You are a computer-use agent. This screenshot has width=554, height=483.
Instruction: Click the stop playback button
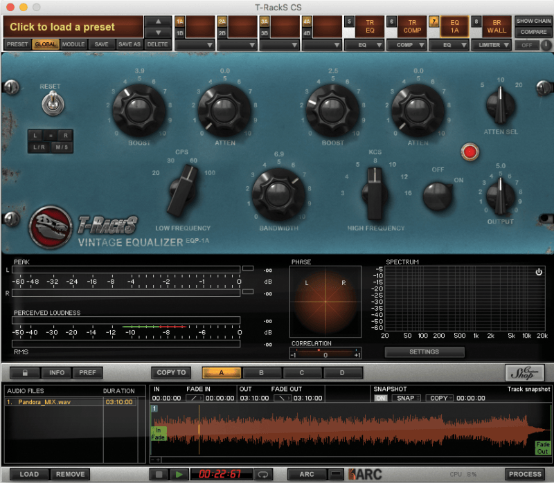click(159, 474)
